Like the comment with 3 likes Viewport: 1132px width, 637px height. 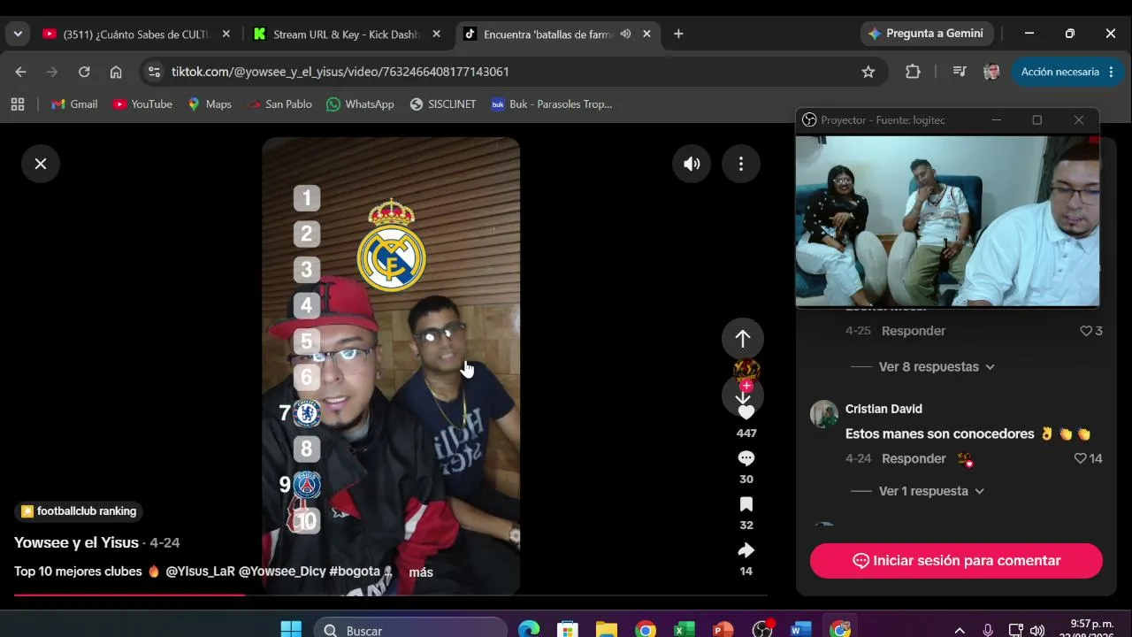coord(1086,331)
